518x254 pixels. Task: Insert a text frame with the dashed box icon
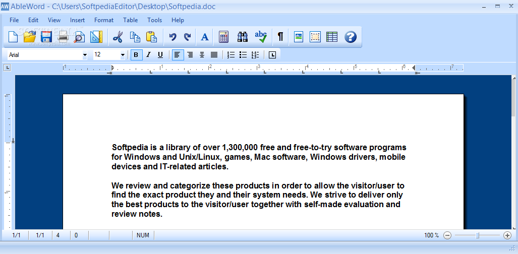click(x=315, y=37)
